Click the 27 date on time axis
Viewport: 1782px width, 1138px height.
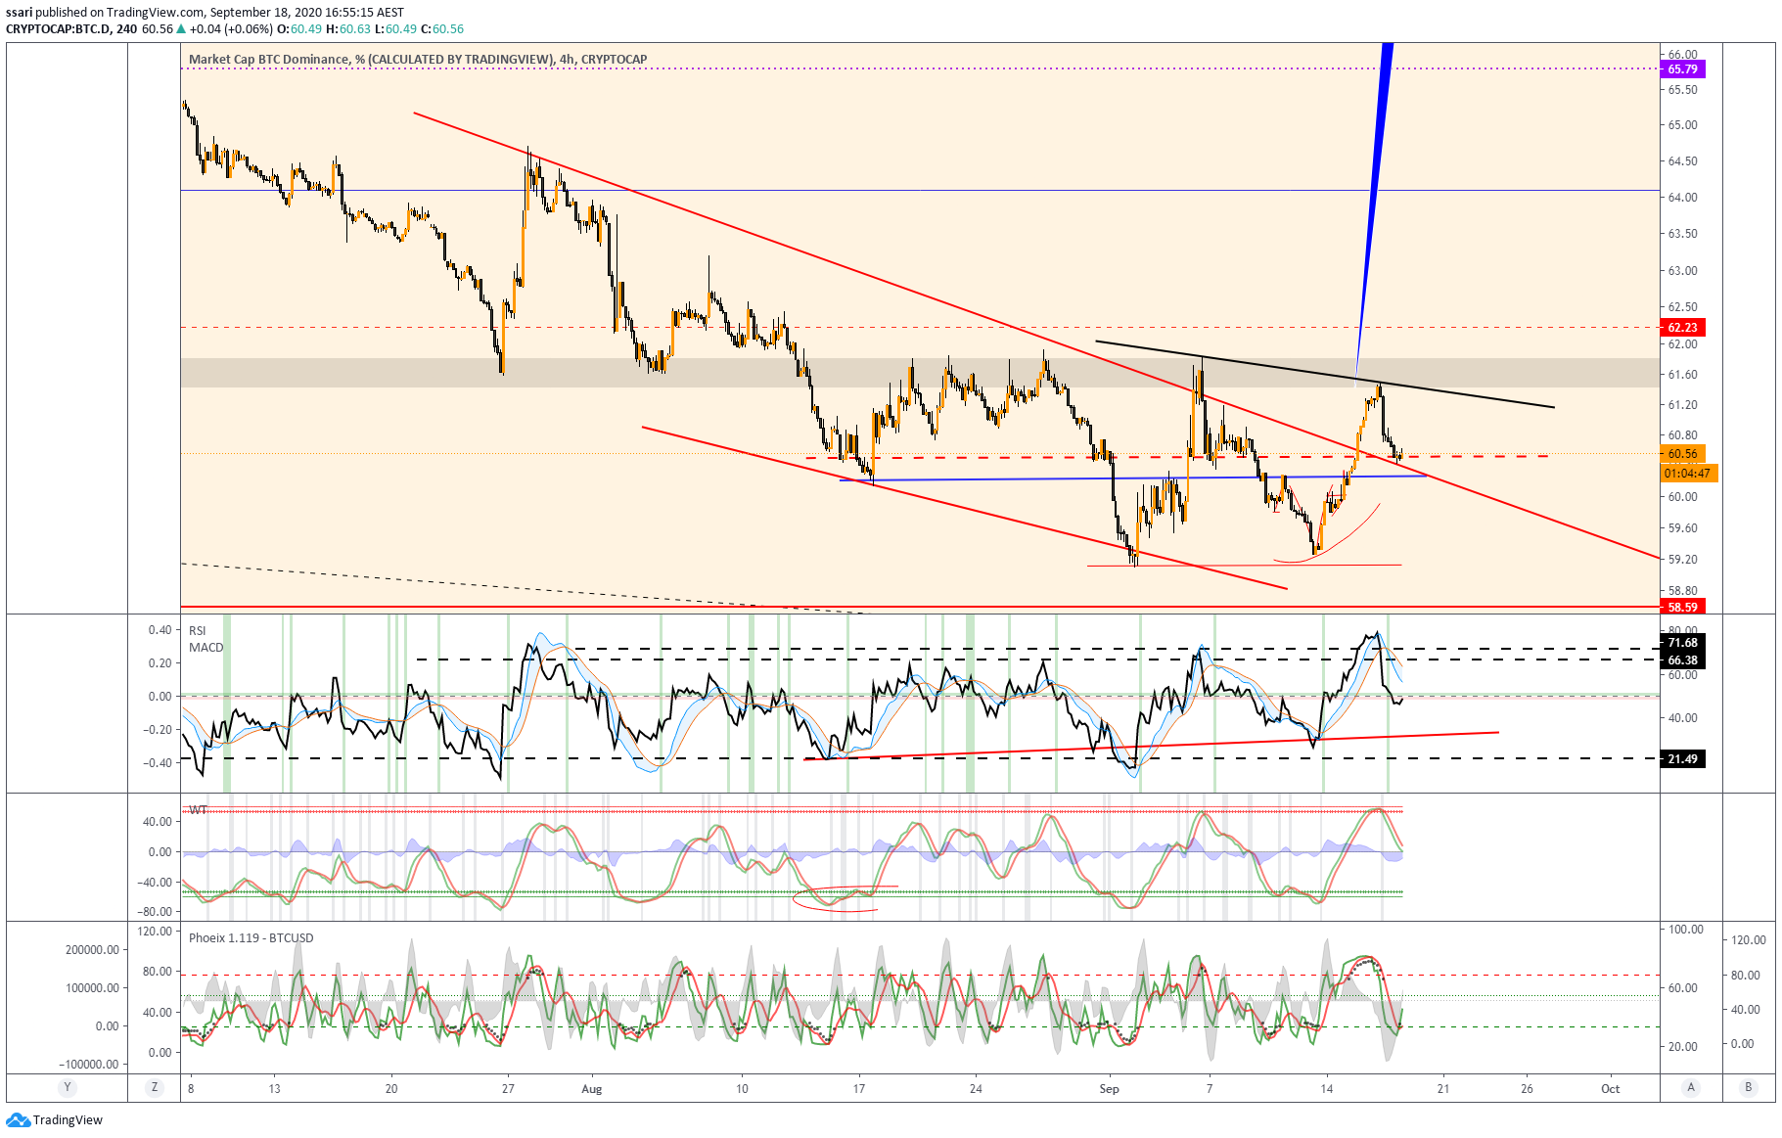[x=508, y=1088]
